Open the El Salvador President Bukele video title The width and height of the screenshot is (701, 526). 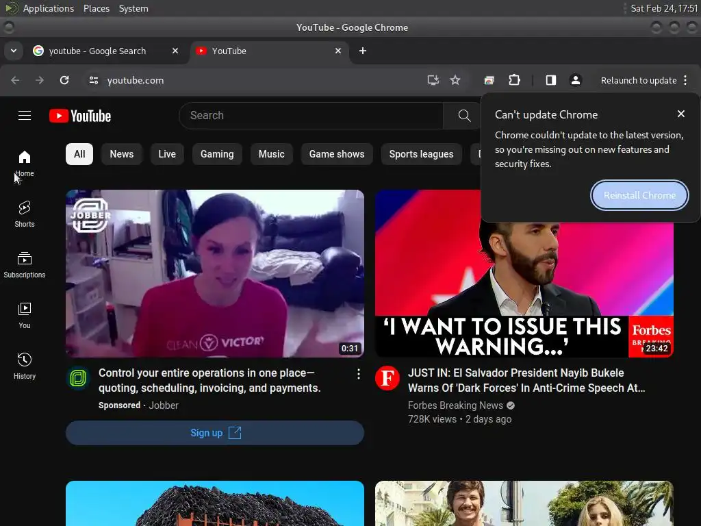coord(526,380)
